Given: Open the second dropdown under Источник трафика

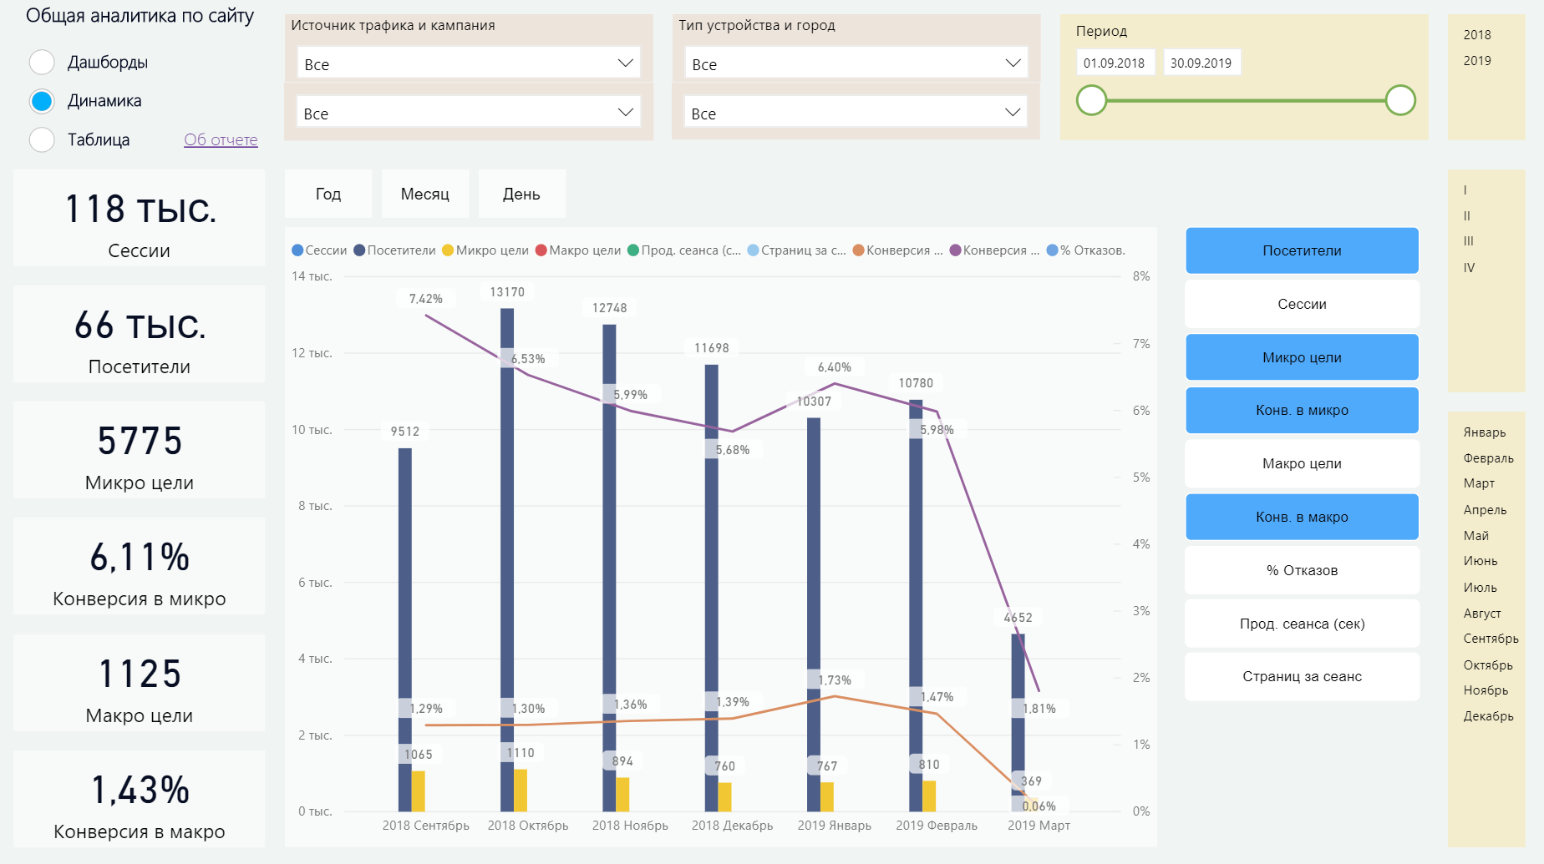Looking at the screenshot, I should [468, 113].
